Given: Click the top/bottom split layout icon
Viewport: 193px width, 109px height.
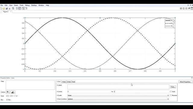Looking at the screenshot, I should (186, 8).
